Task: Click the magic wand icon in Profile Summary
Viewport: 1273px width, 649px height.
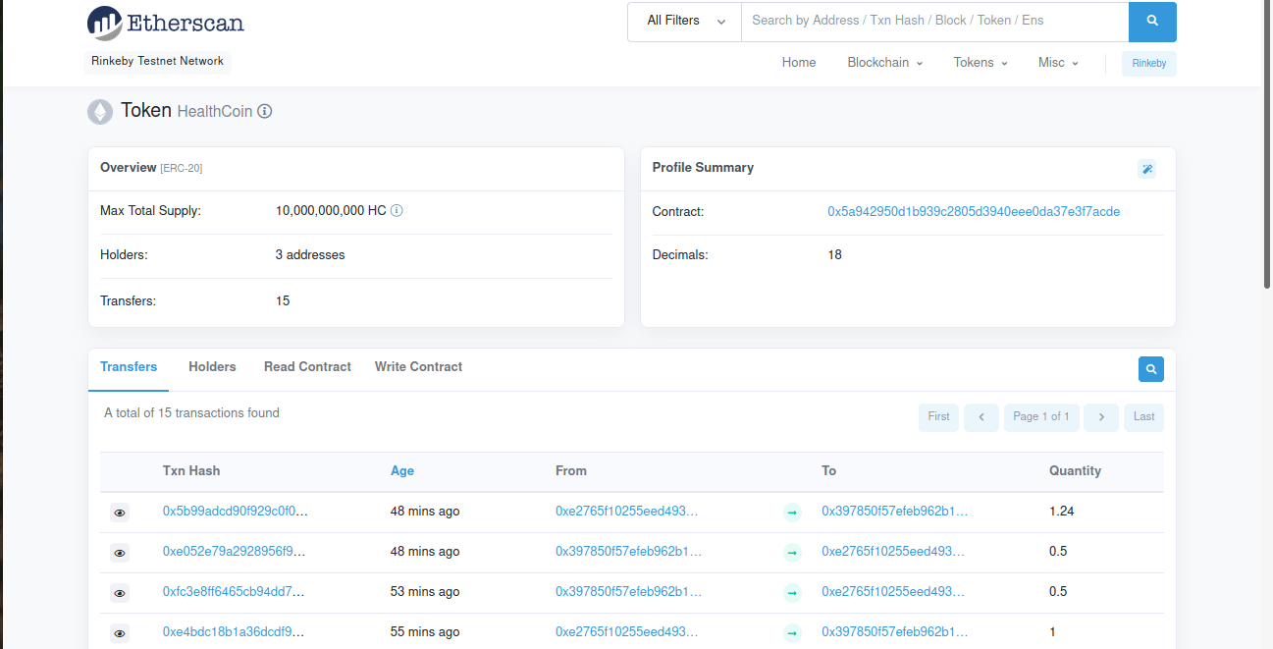Action: [x=1146, y=169]
